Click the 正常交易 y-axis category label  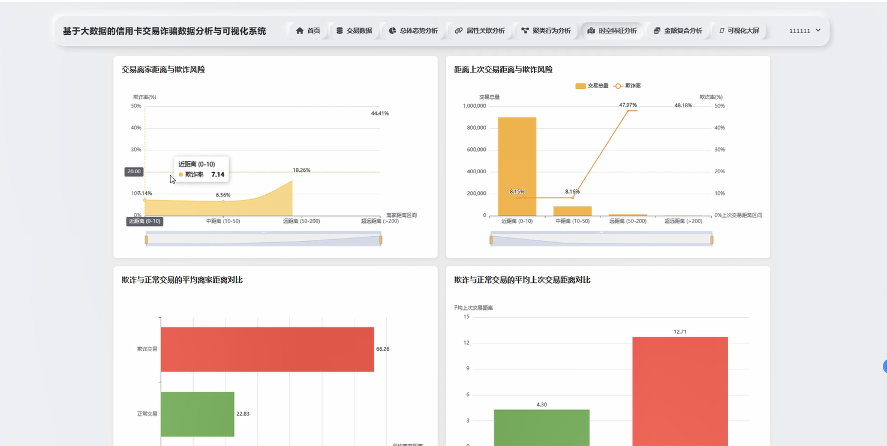[147, 414]
